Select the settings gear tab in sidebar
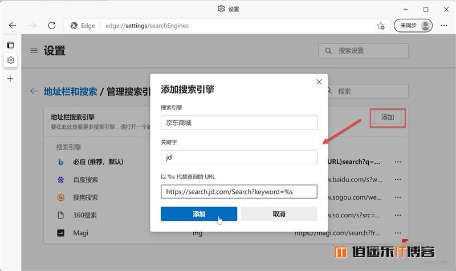Screen dimensions: 456x271 [x=11, y=60]
